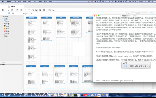This screenshot has height=98, width=156.
Task: Select the pointer arrow tool
Action: coord(8,10)
